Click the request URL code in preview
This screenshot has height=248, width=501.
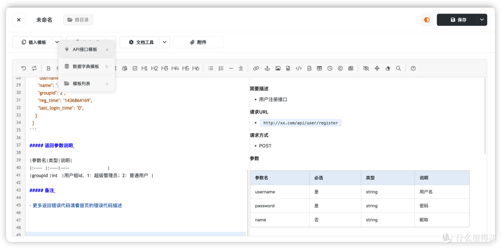pyautogui.click(x=300, y=123)
